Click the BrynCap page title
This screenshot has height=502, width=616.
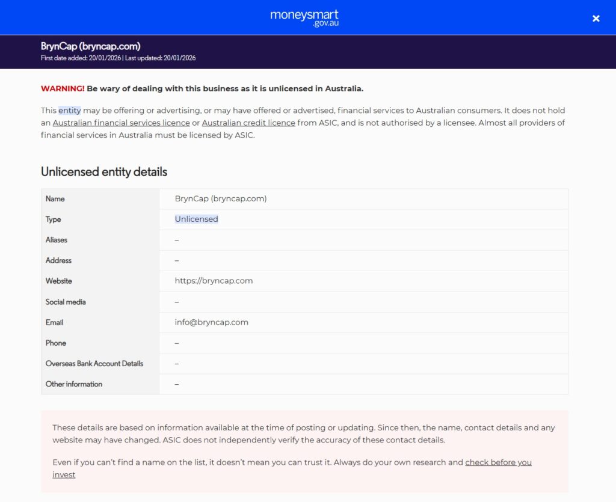tap(90, 46)
